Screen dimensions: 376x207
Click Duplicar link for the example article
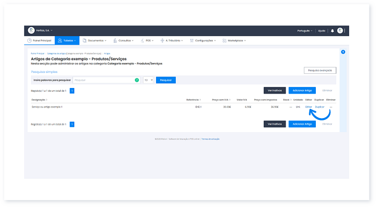pos(320,107)
